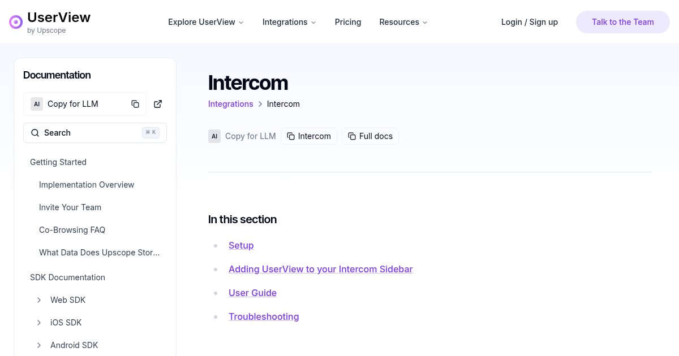679x356 pixels.
Task: Open the external link icon in the Documentation sidebar
Action: 158,104
